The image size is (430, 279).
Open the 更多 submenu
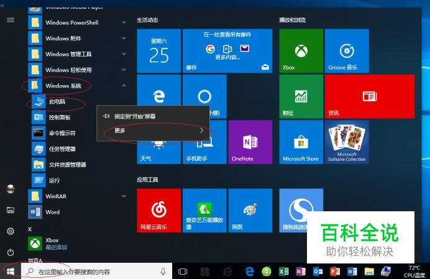click(153, 130)
